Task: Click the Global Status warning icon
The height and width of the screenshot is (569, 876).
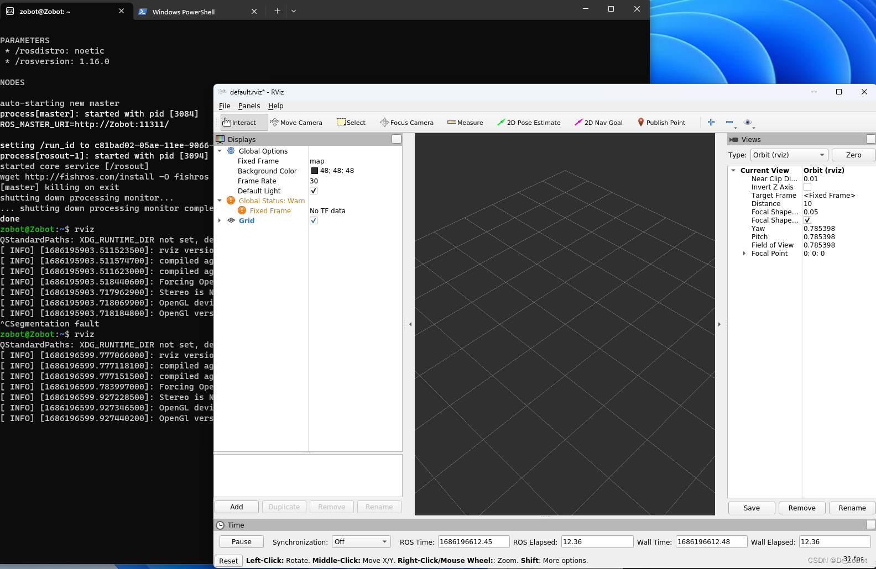Action: tap(231, 201)
